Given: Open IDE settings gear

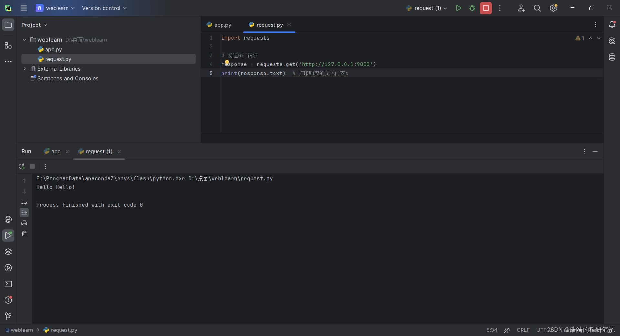Looking at the screenshot, I should [553, 8].
